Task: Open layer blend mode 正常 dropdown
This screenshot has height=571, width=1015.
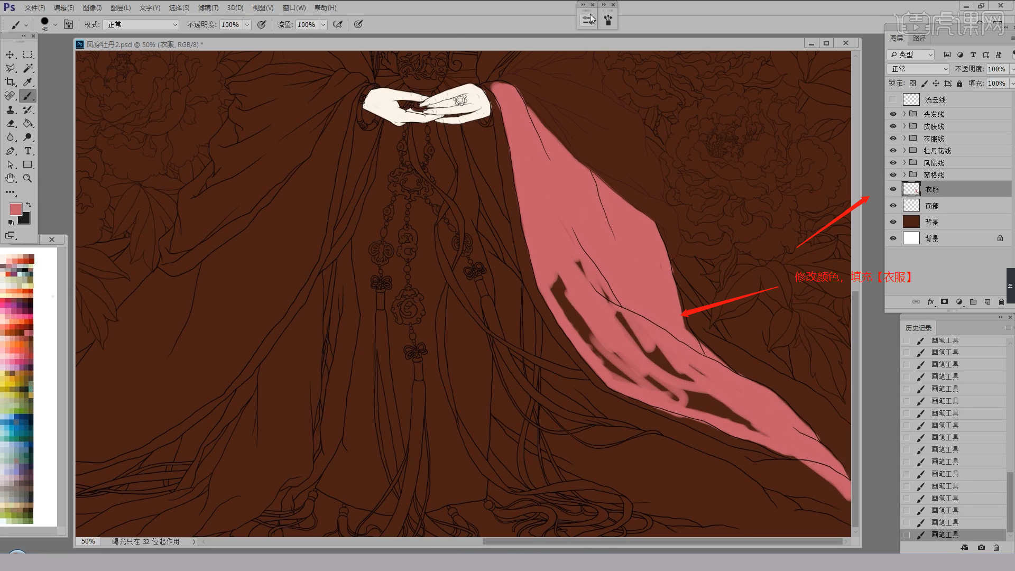Action: (918, 69)
